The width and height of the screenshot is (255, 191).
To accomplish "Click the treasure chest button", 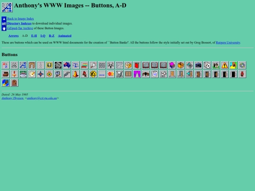I will pos(6,74).
